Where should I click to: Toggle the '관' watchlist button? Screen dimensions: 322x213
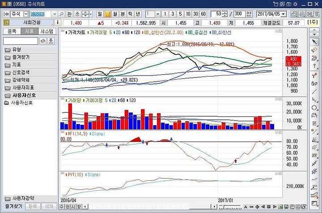click(69, 14)
